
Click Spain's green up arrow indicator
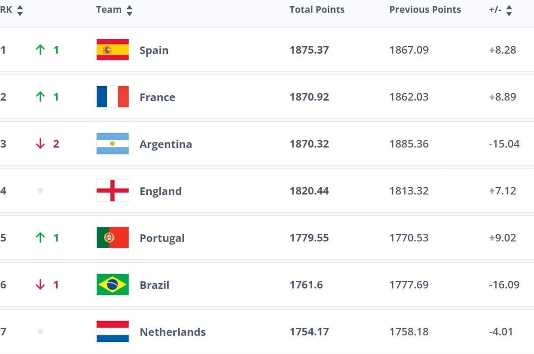tap(40, 50)
